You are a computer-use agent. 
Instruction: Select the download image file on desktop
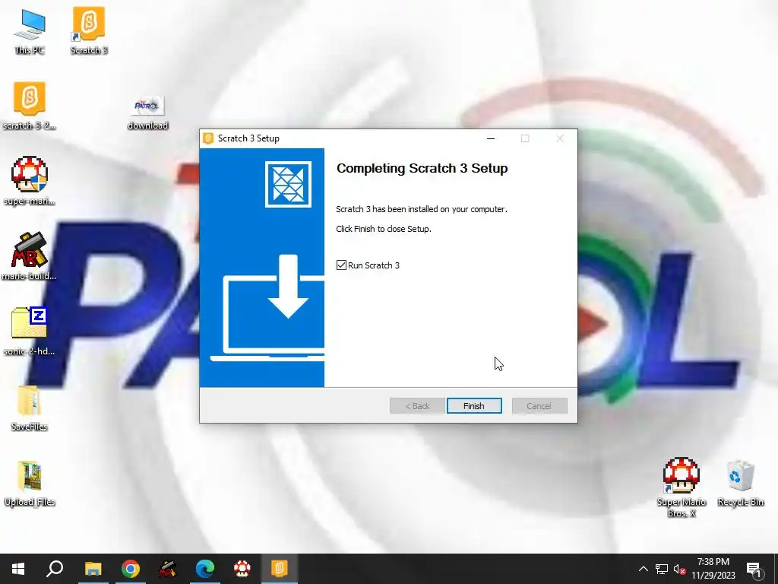tap(148, 113)
